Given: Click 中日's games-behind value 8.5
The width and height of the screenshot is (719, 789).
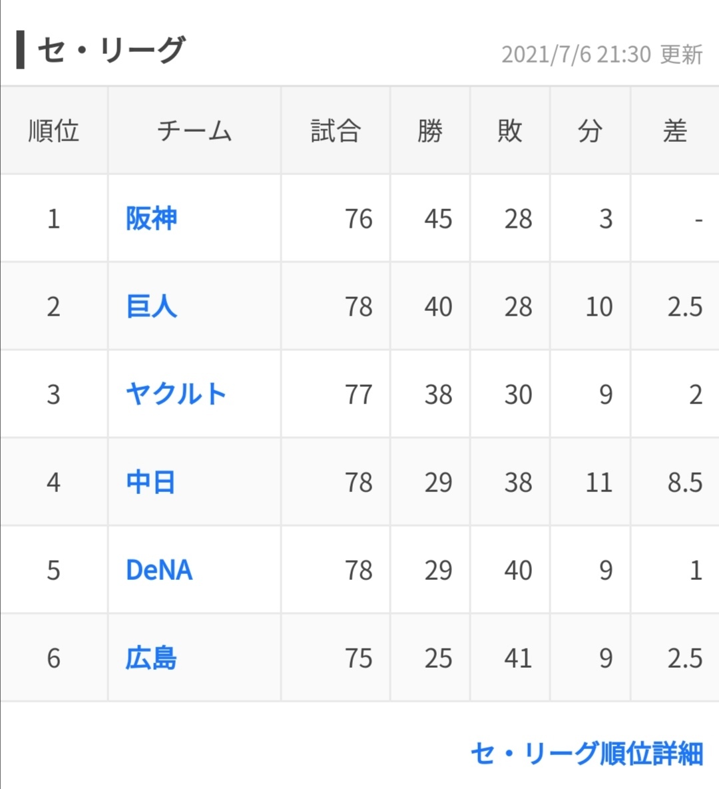Looking at the screenshot, I should [684, 482].
